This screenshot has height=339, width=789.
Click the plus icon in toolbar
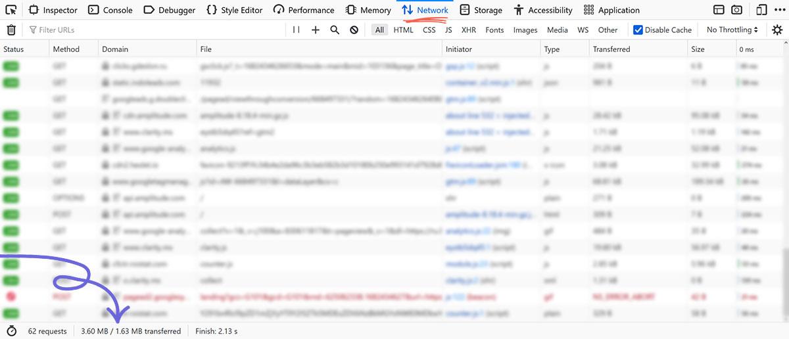tap(316, 30)
